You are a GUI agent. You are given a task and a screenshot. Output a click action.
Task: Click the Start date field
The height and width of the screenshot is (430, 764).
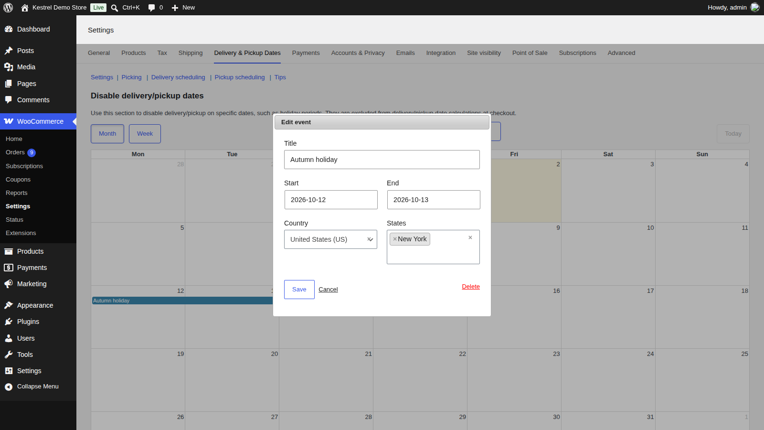tap(331, 200)
